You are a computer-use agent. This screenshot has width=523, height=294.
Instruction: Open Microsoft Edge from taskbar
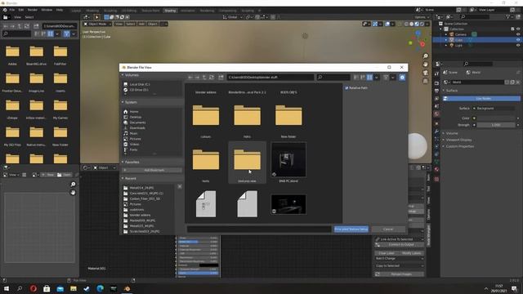pos(100,288)
